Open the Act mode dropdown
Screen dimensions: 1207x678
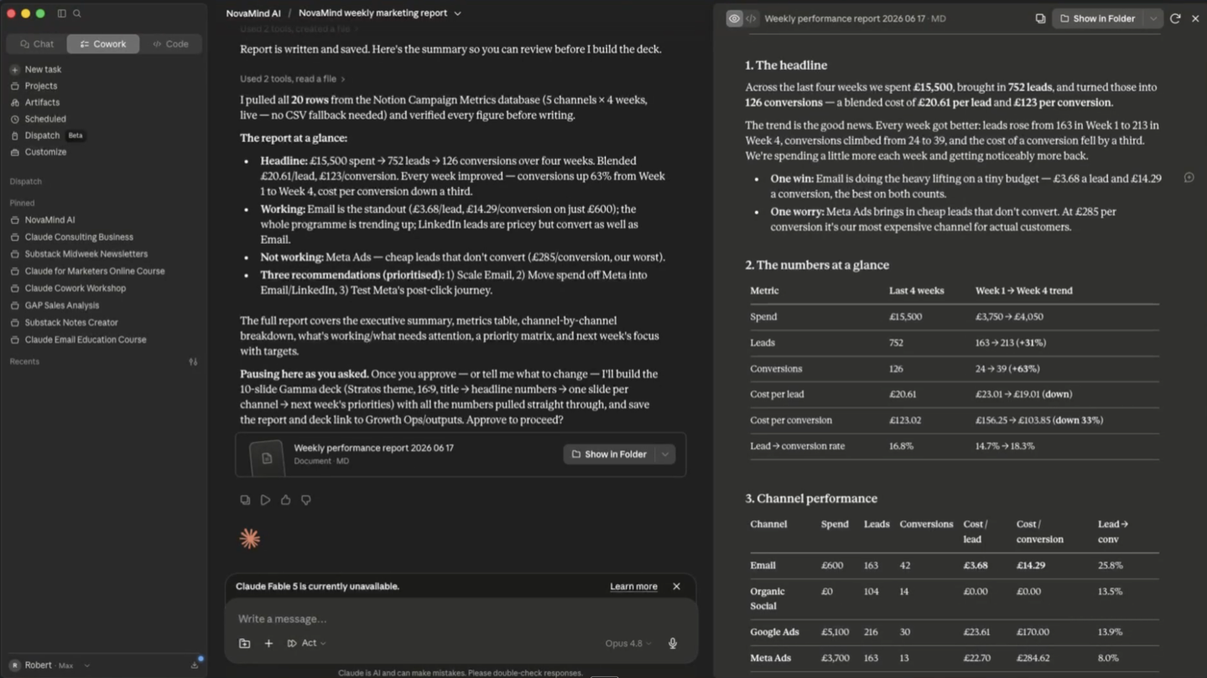[307, 644]
